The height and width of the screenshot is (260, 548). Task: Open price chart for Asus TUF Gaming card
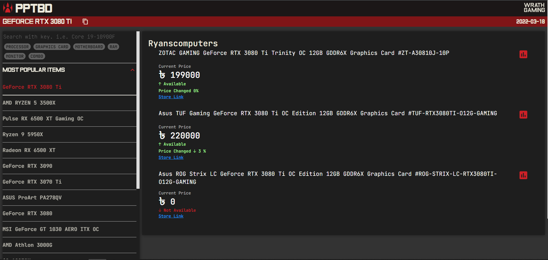523,115
